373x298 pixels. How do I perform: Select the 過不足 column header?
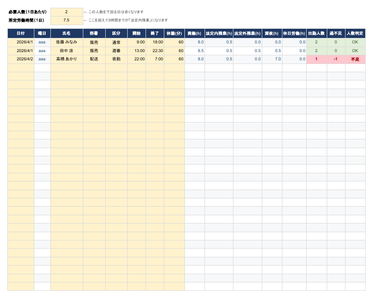coord(336,33)
